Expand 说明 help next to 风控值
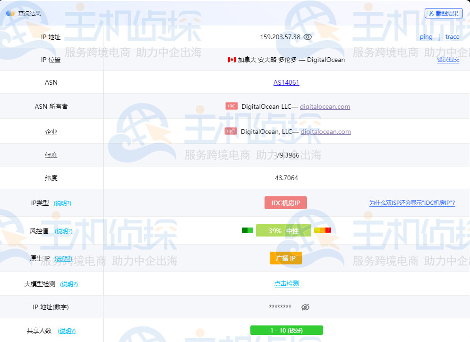 pyautogui.click(x=64, y=231)
